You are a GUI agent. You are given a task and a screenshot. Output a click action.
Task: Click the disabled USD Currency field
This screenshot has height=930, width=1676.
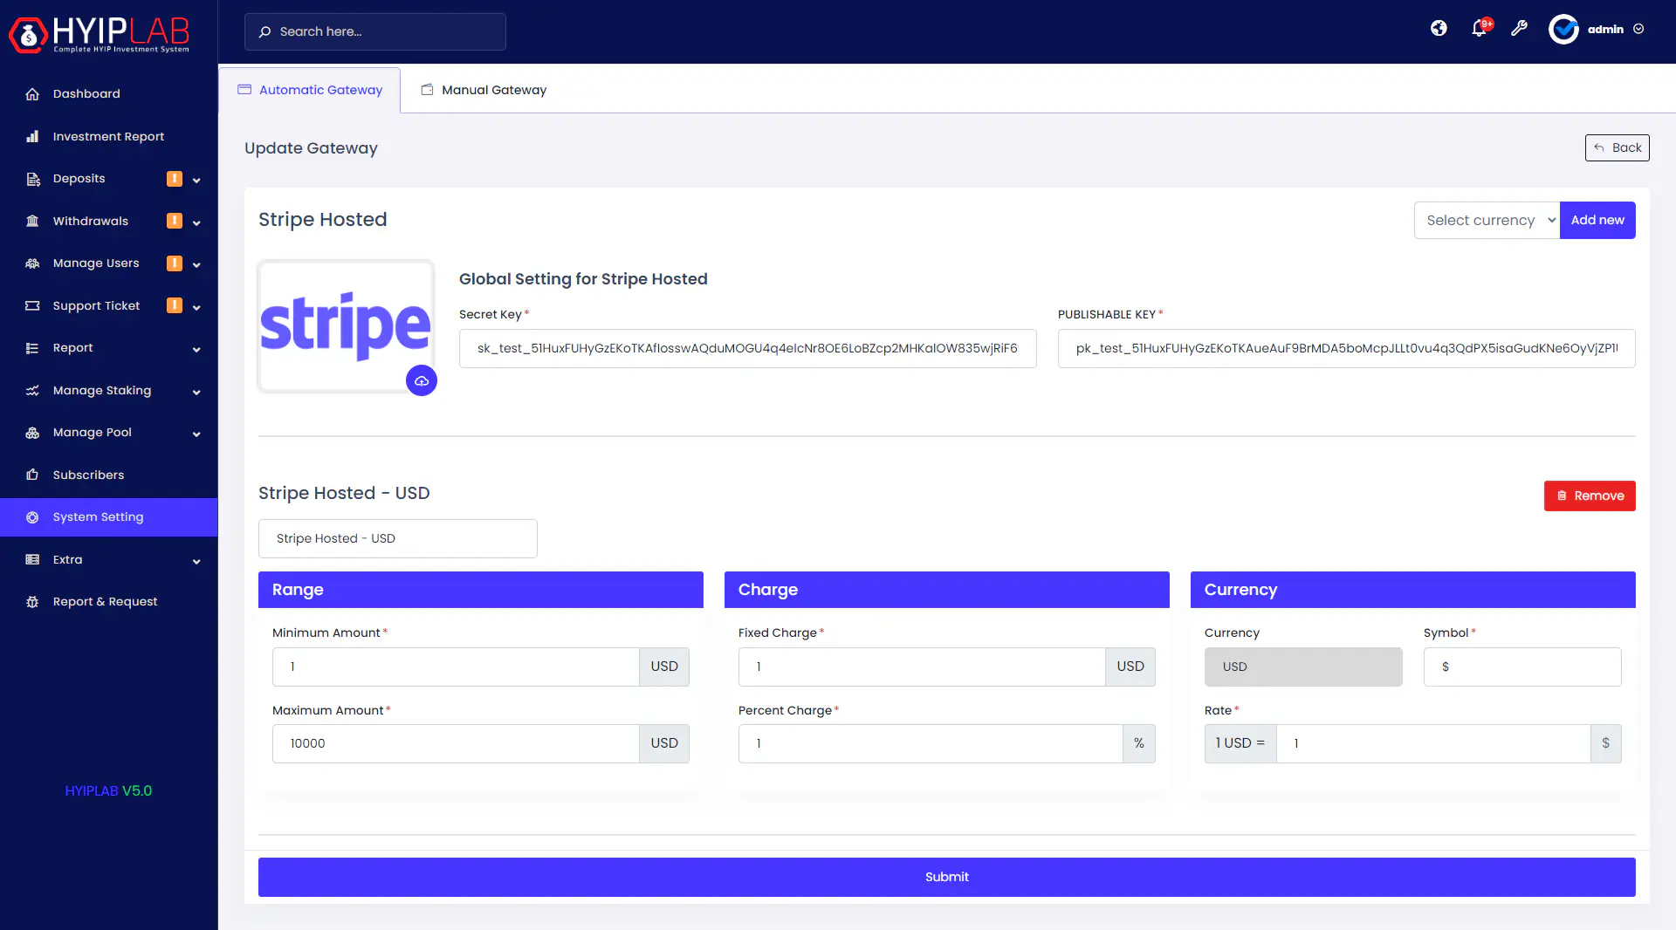pos(1303,667)
